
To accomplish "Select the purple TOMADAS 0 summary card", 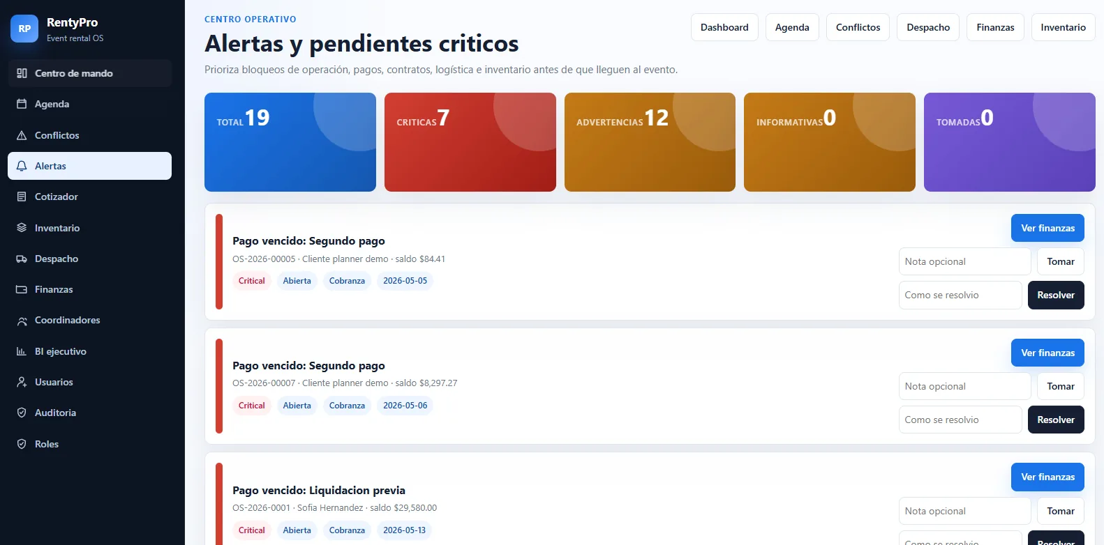I will coord(1010,142).
